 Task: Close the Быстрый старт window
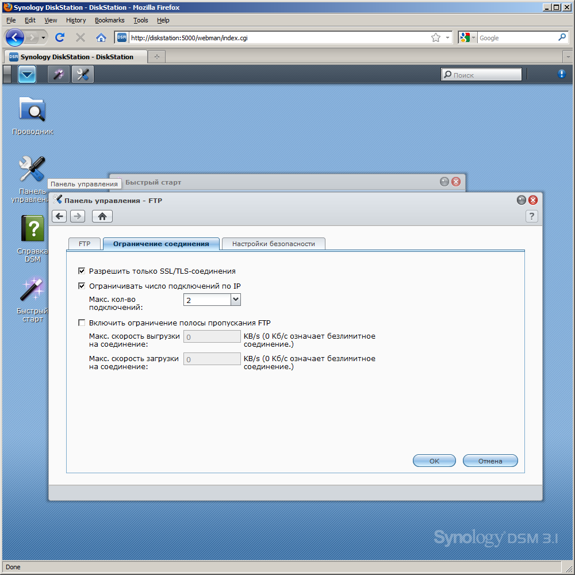click(x=456, y=182)
